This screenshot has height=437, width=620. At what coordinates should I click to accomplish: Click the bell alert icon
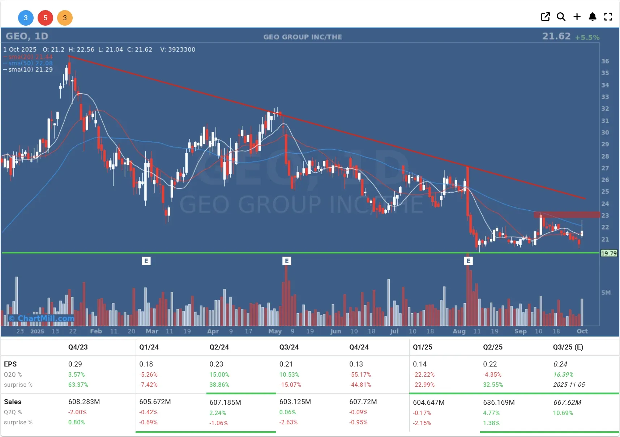click(x=593, y=17)
